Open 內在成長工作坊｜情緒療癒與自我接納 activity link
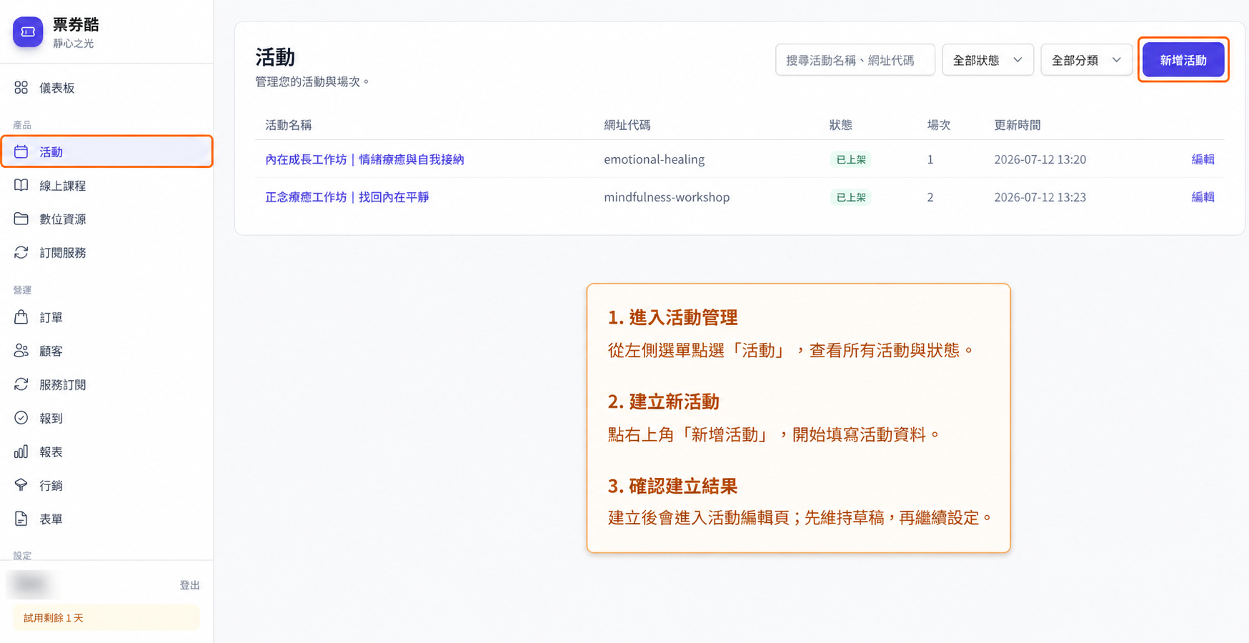This screenshot has height=643, width=1249. pyautogui.click(x=364, y=159)
